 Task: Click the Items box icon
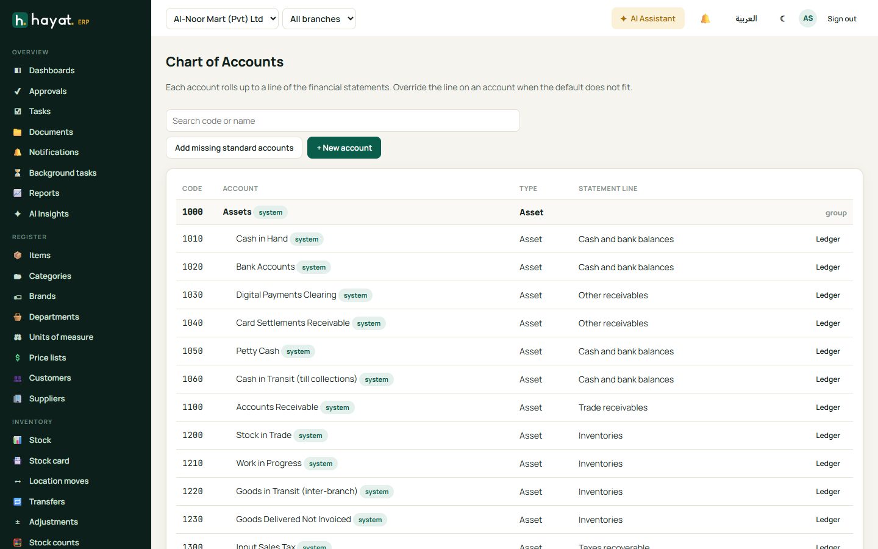[18, 256]
